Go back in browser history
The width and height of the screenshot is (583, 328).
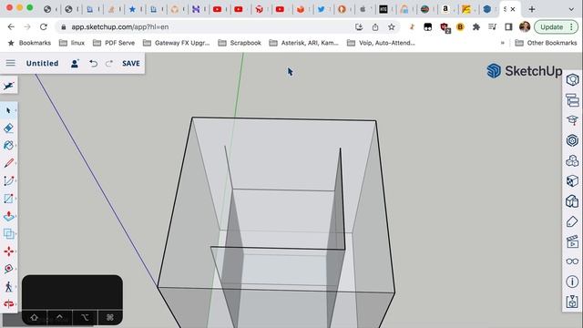11,26
